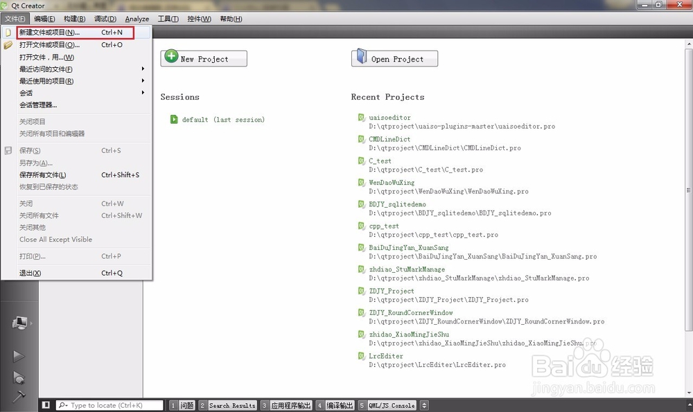Viewport: 693px width, 412px height.
Task: Open recent project LrcEditer
Action: (386, 356)
